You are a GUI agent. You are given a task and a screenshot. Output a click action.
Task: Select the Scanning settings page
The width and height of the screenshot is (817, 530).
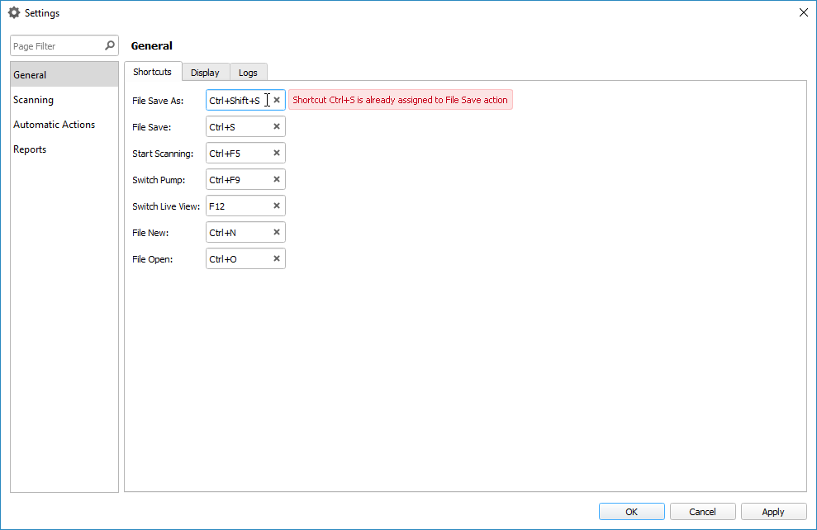coord(33,100)
